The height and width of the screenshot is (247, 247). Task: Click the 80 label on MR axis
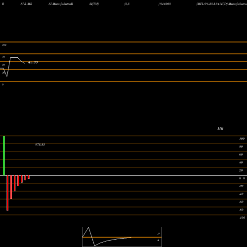click(x=241, y=147)
